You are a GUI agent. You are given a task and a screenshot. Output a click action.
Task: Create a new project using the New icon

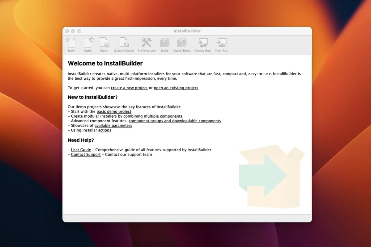tap(71, 43)
